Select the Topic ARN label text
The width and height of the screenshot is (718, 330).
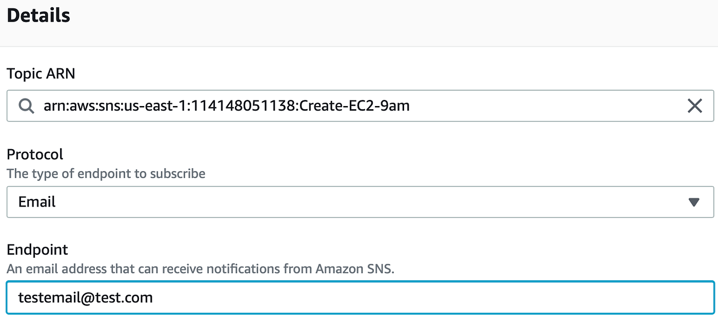(x=41, y=73)
